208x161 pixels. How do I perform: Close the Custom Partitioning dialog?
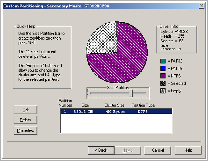201,6
